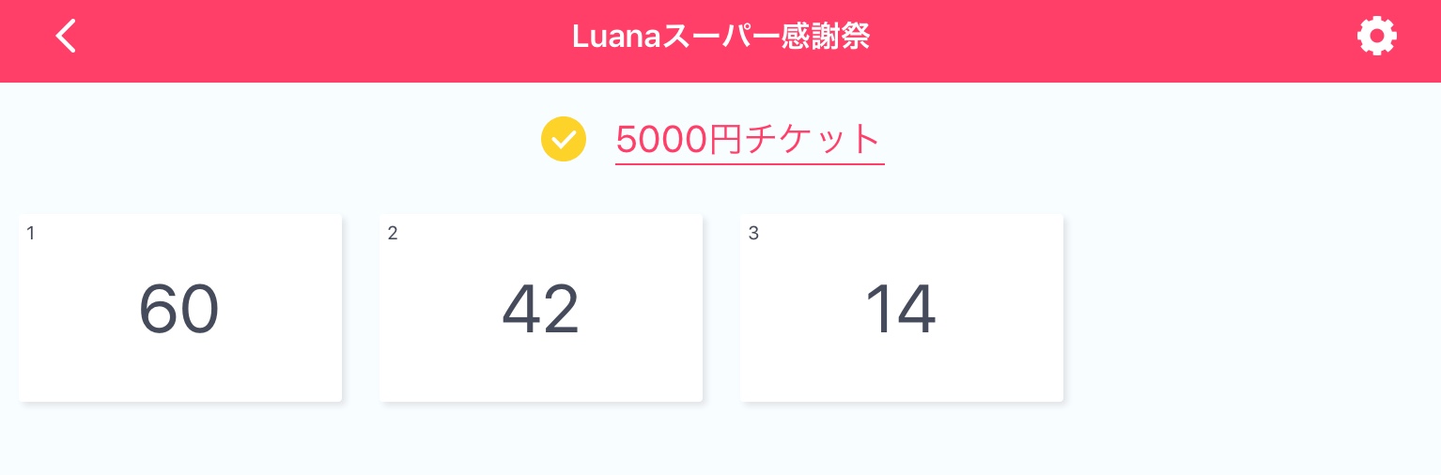The height and width of the screenshot is (475, 1441).
Task: Open settings with the gear icon
Action: pyautogui.click(x=1376, y=37)
